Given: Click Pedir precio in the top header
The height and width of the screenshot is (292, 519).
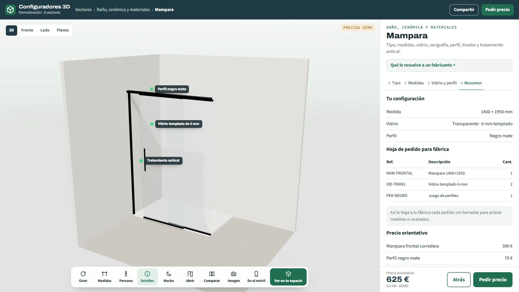Looking at the screenshot, I should click(x=497, y=10).
